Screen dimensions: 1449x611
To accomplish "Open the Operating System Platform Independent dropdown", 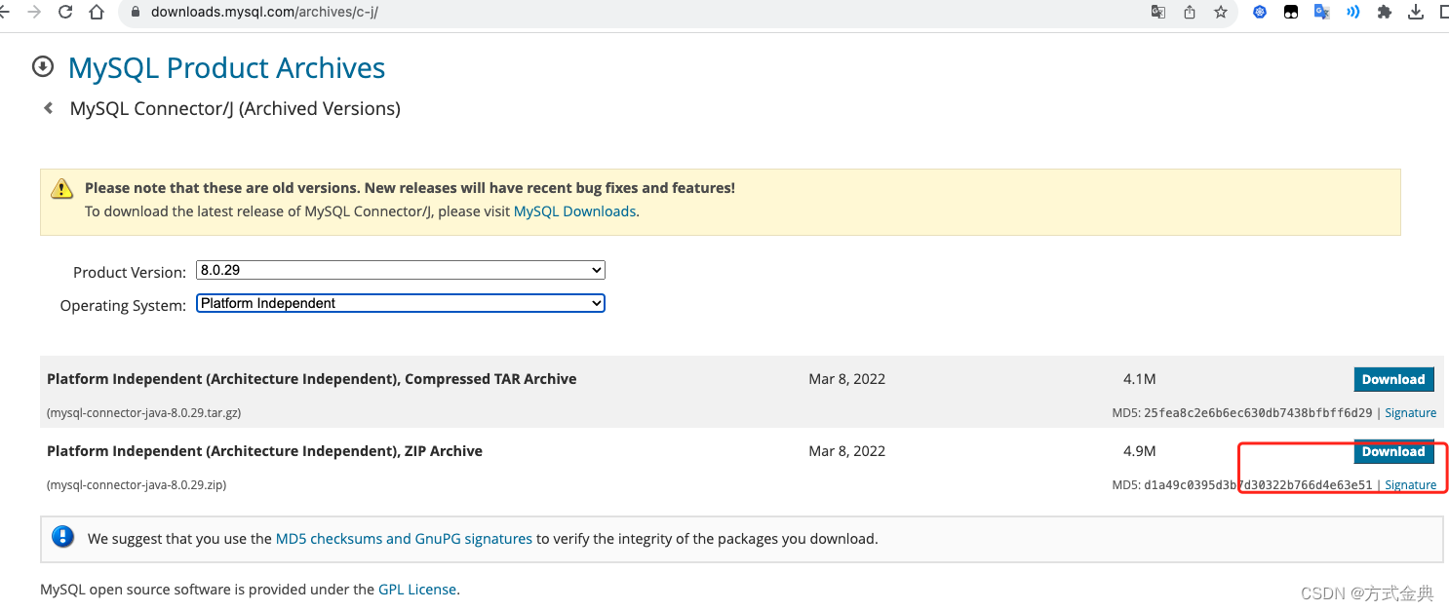I will point(401,303).
